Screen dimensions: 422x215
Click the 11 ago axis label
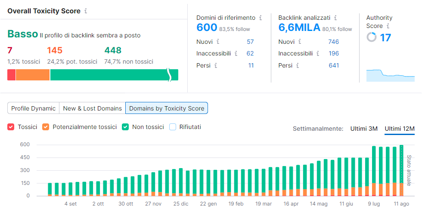401,204
